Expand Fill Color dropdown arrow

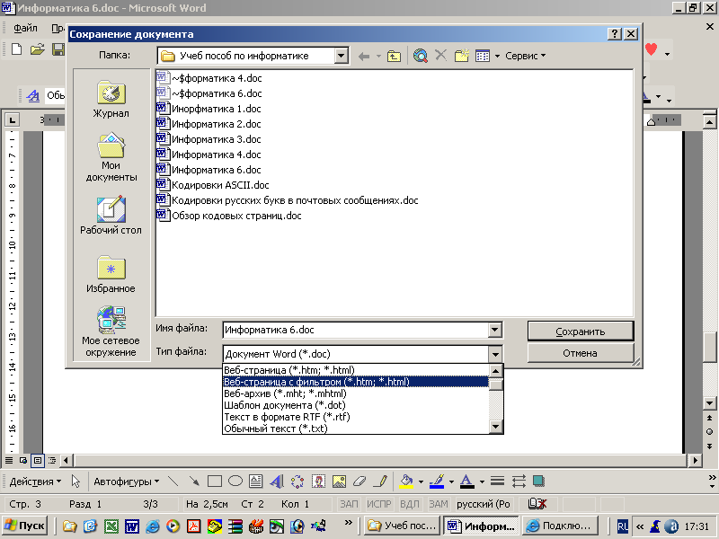421,482
